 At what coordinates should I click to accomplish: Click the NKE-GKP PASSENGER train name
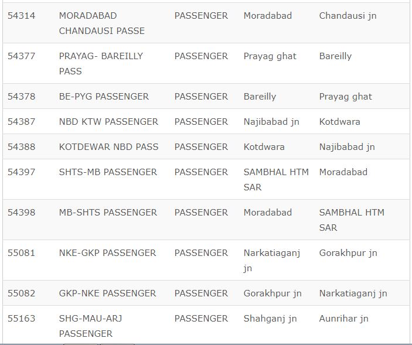pyautogui.click(x=107, y=253)
